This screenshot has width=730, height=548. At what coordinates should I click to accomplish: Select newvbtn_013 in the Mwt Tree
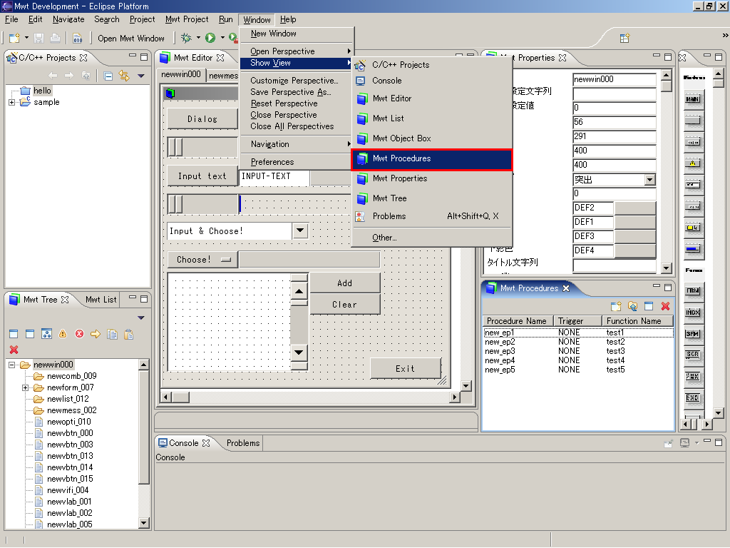tap(70, 456)
